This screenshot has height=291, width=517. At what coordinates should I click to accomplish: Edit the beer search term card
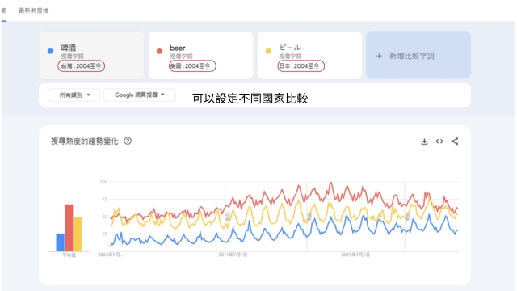[x=201, y=55]
